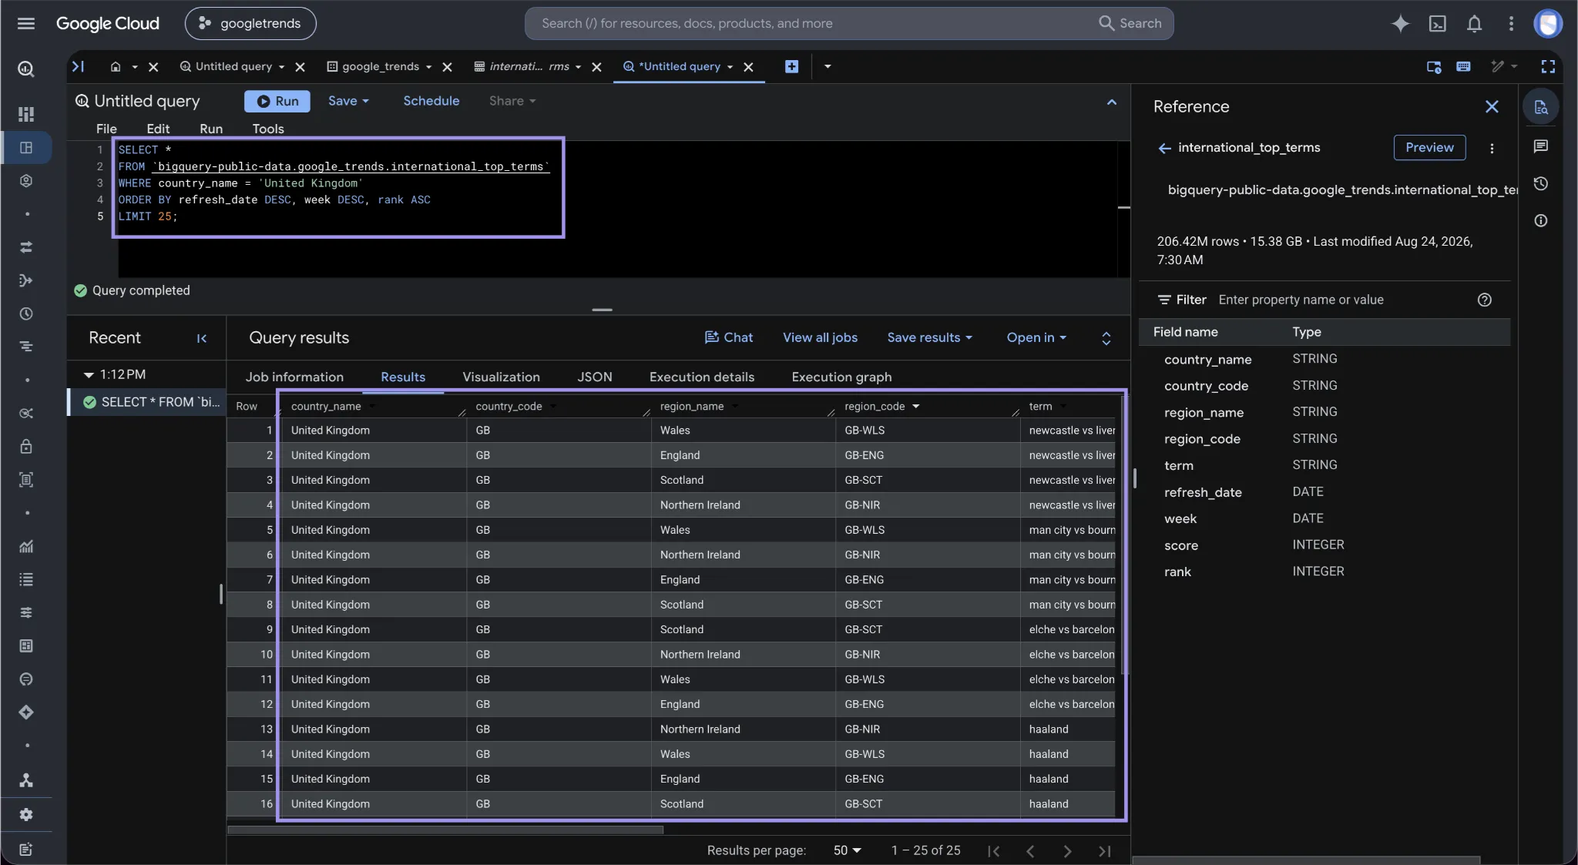
Task: Open region_code column sort dropdown
Action: pos(916,407)
